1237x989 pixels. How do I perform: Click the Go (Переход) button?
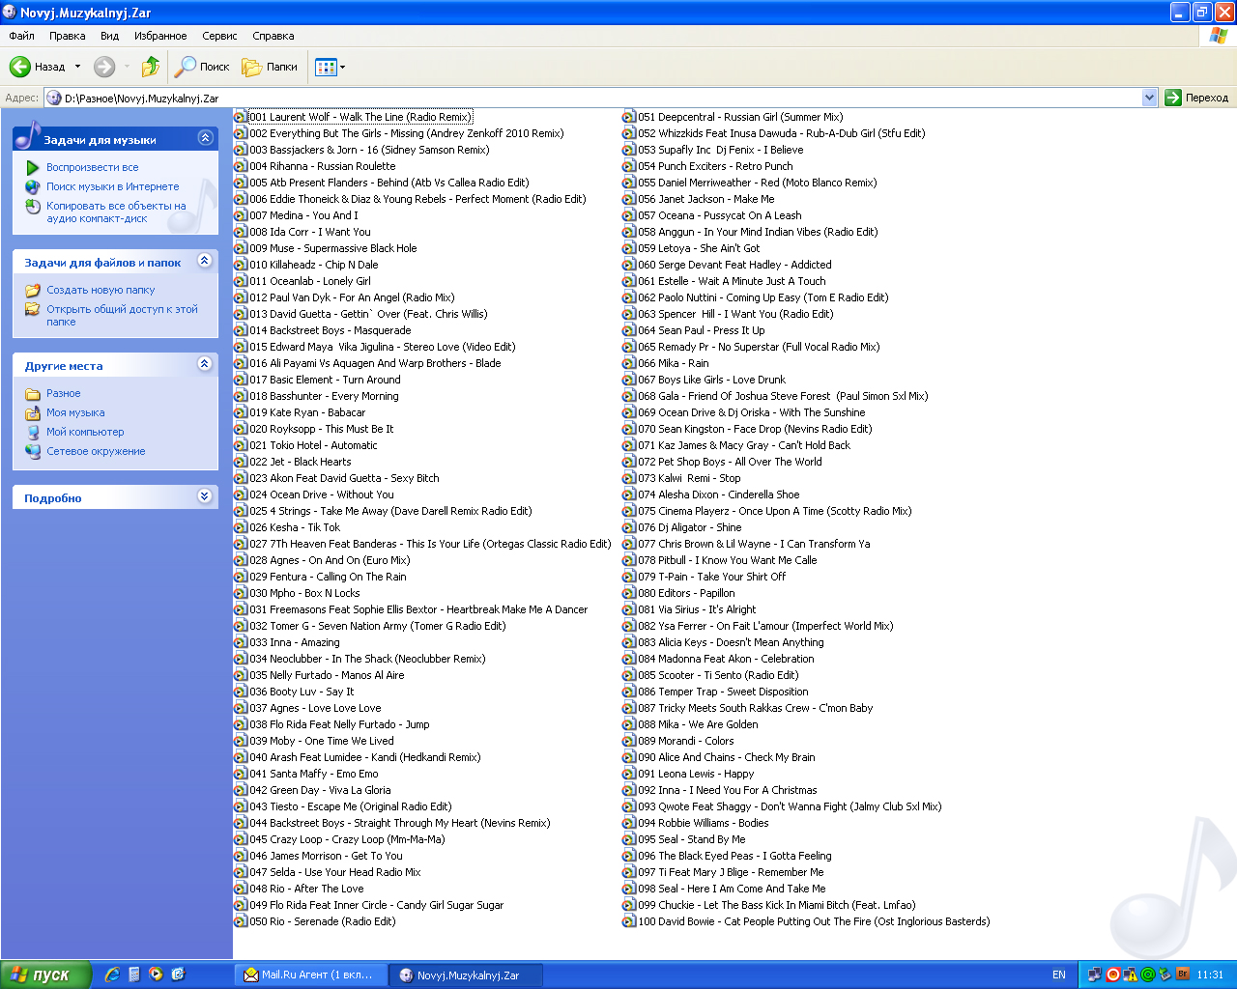1196,98
